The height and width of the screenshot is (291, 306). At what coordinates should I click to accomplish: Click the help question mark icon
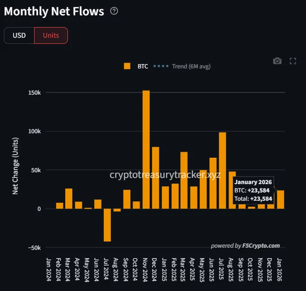[114, 11]
